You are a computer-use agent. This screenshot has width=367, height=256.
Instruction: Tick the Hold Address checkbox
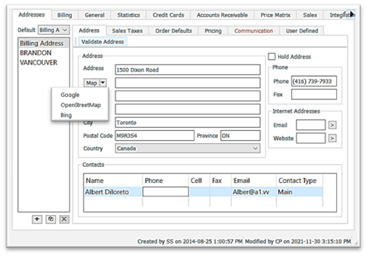(271, 57)
